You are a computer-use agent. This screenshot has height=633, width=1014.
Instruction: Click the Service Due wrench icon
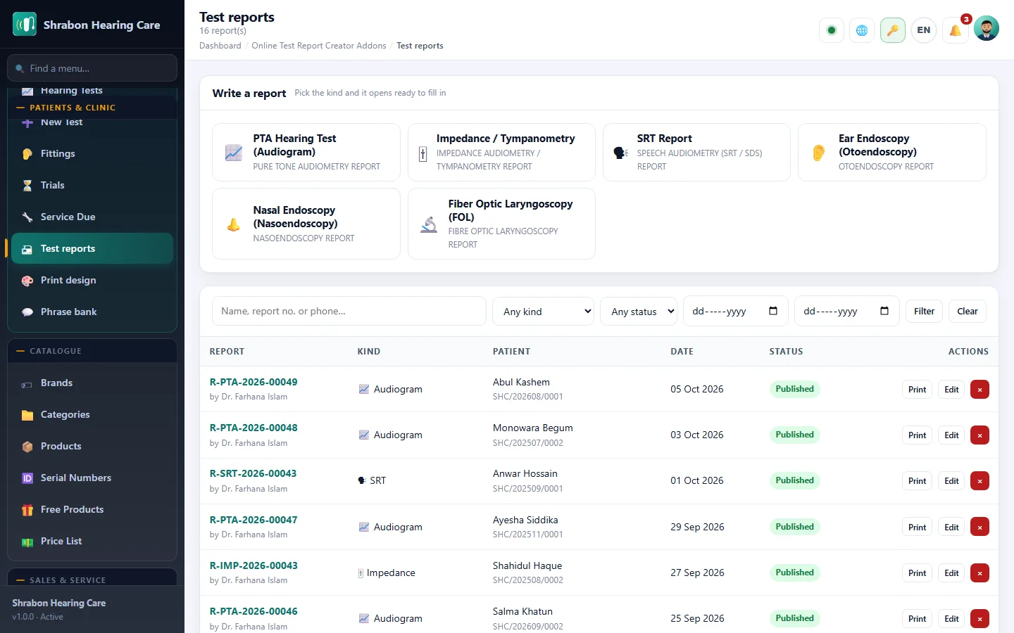[x=27, y=217]
